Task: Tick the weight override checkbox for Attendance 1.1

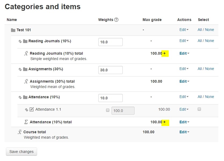Action: (x=108, y=110)
